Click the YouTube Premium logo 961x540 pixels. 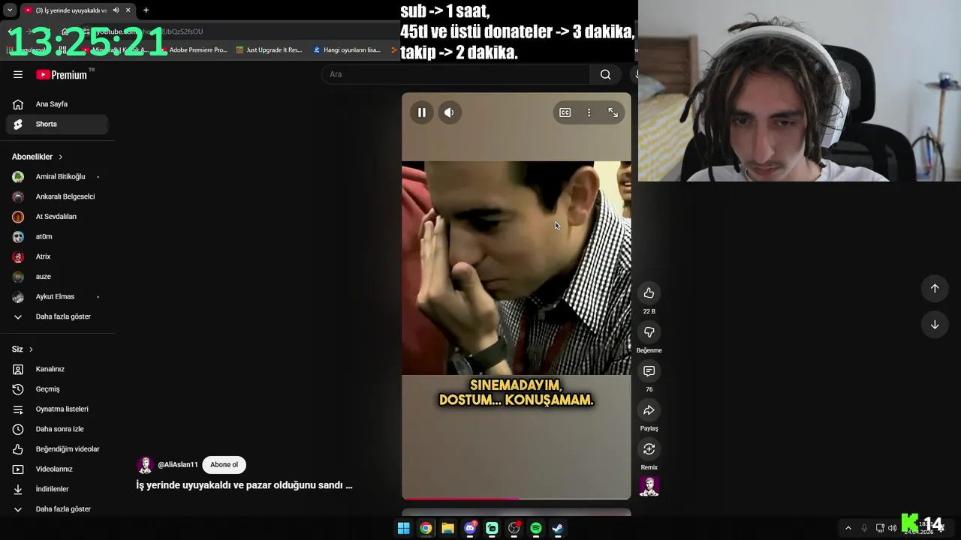pyautogui.click(x=62, y=75)
